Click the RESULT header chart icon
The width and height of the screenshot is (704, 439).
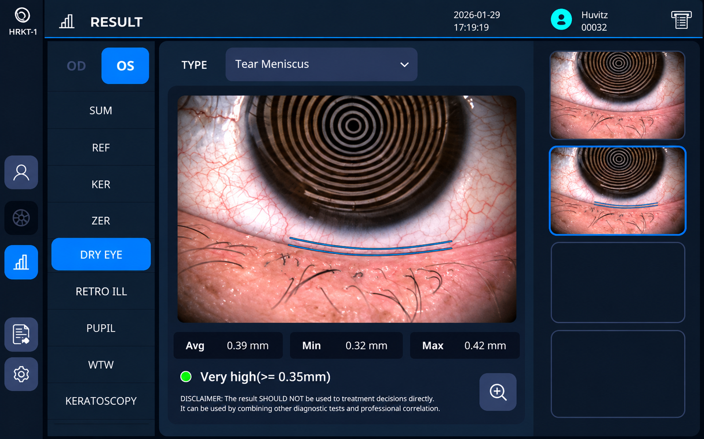(67, 21)
